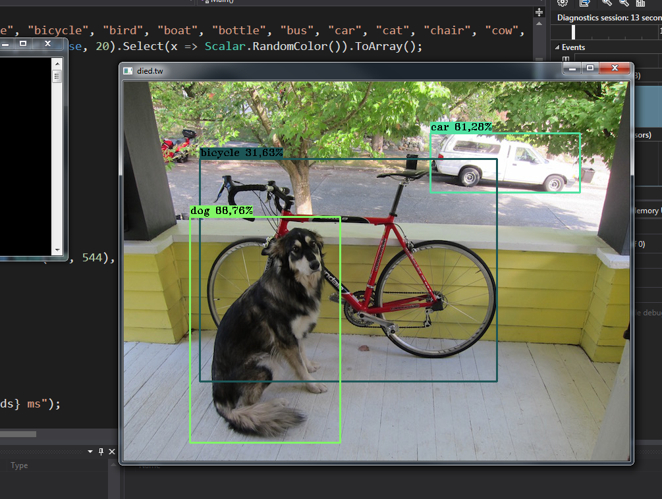Maximize the console window at left
The width and height of the screenshot is (662, 499).
coord(23,43)
